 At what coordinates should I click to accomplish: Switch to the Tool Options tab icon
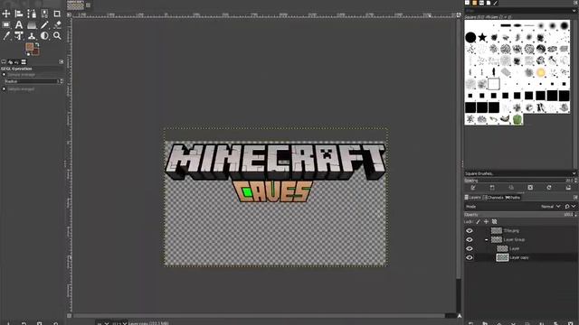[x=4, y=62]
